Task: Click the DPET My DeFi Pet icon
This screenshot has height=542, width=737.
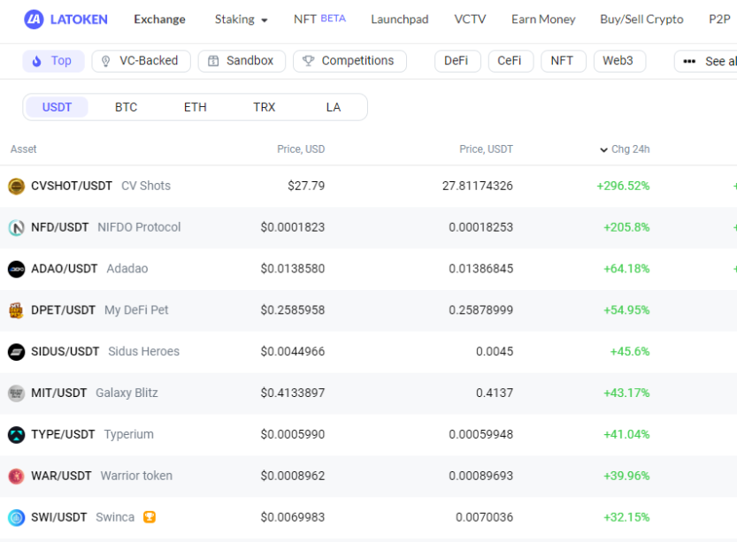Action: pyautogui.click(x=17, y=310)
